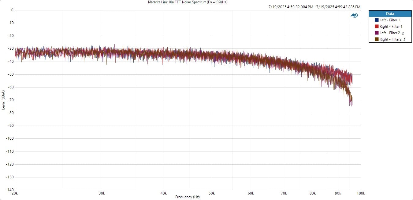The image size is (413, 200).
Task: Select the Right - Filter2 legend label
Action: point(390,39)
